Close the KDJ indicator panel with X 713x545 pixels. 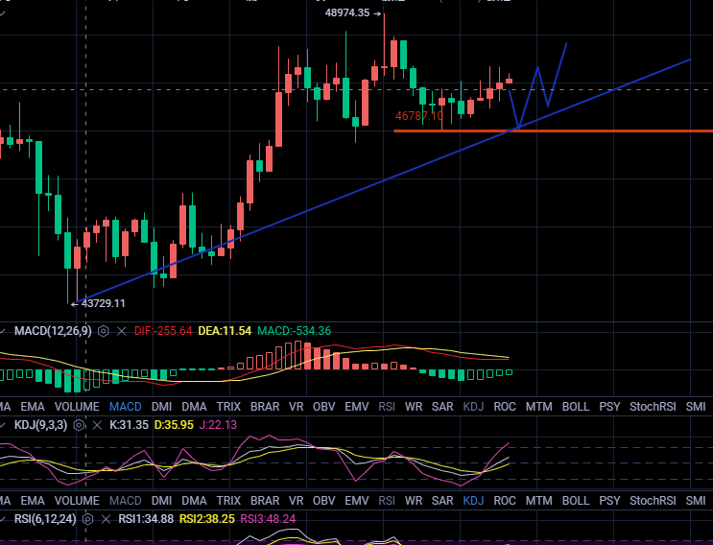pyautogui.click(x=97, y=425)
